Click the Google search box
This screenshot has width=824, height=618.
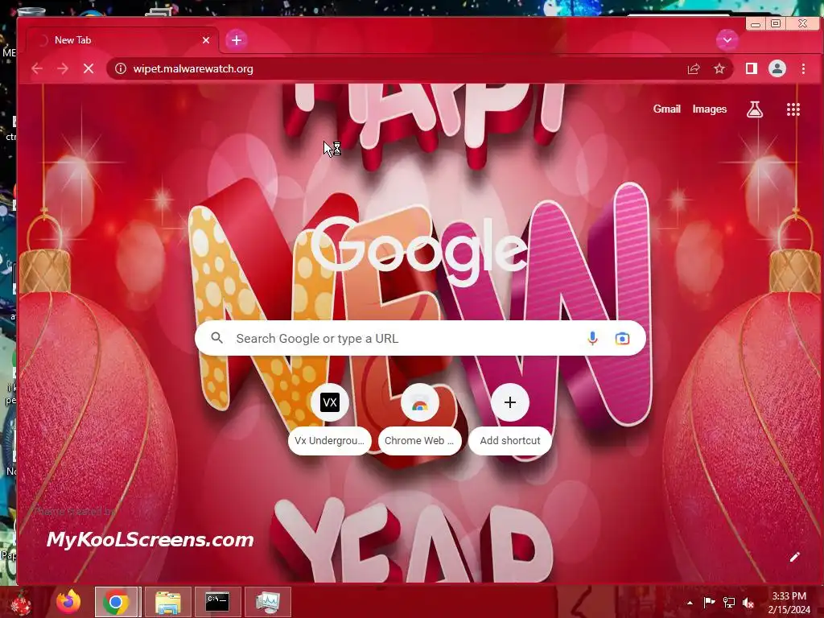420,338
